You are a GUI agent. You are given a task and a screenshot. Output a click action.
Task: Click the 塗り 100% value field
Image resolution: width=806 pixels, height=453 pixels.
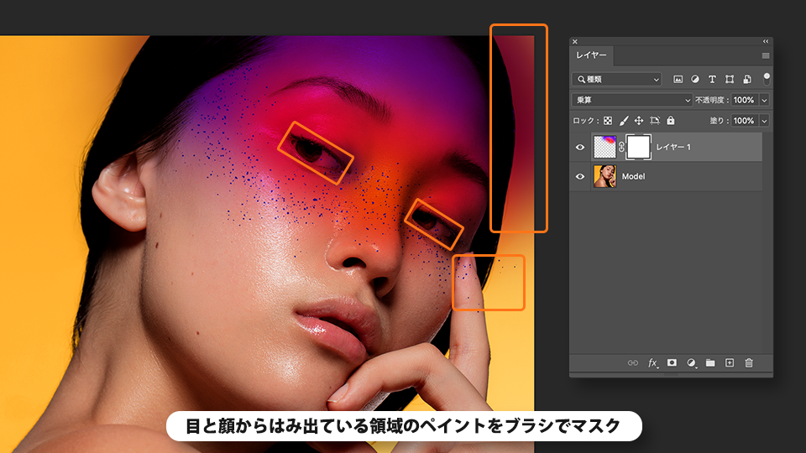(x=745, y=121)
